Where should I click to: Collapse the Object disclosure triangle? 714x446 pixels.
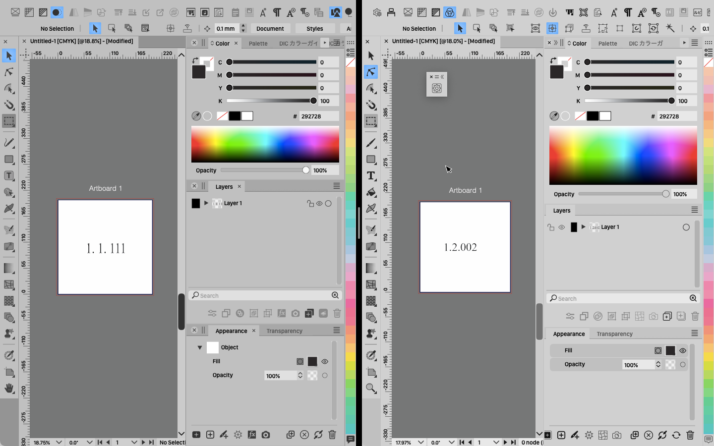[x=200, y=347]
